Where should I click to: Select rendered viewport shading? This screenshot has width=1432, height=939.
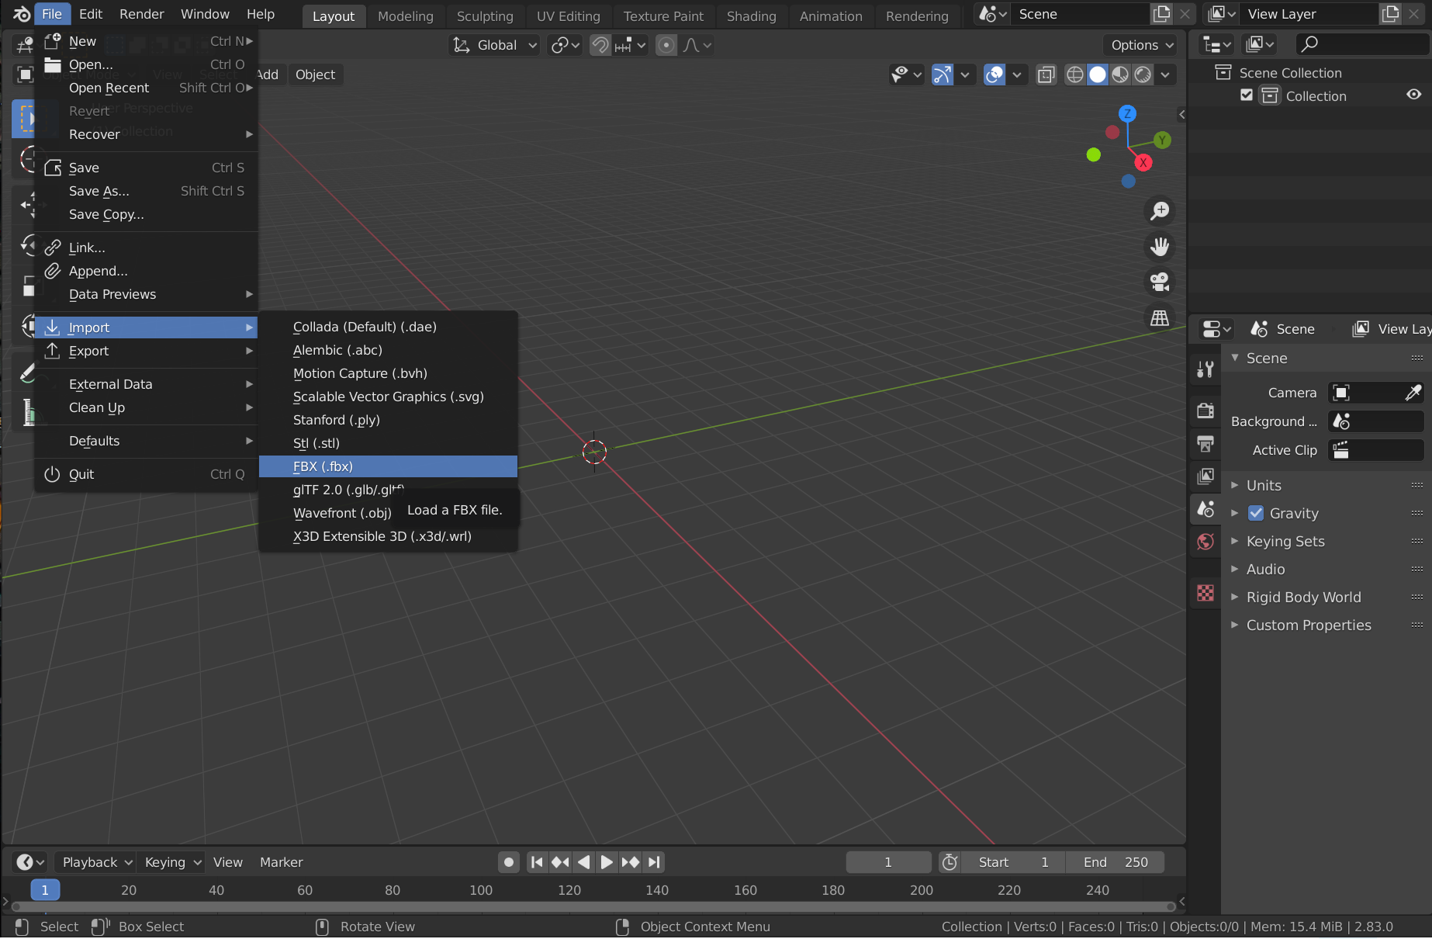[1143, 74]
